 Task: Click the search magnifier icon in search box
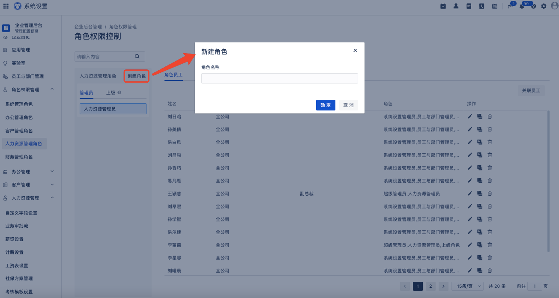(x=137, y=56)
